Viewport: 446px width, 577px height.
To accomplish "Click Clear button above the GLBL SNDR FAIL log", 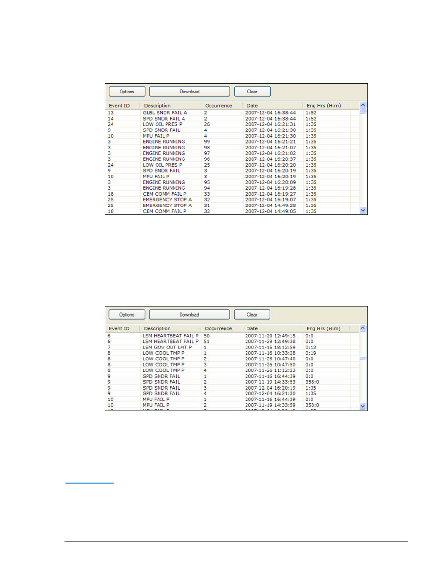I will 252,92.
